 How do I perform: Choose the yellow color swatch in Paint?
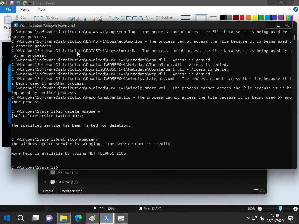(255, 17)
